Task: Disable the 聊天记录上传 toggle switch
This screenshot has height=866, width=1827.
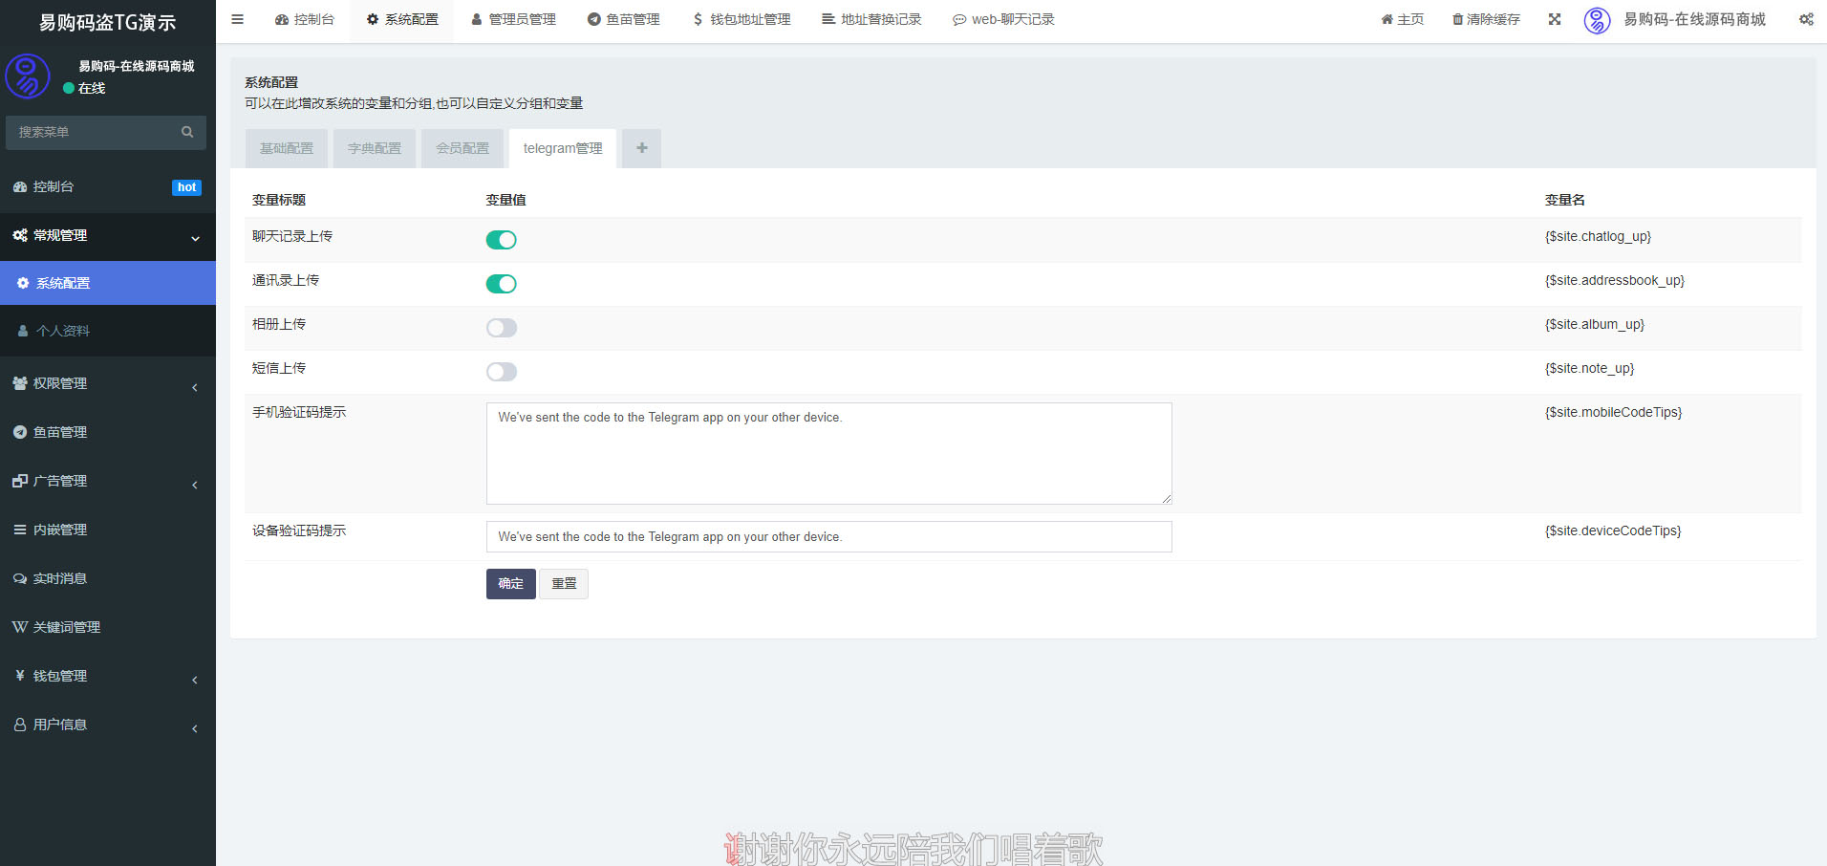Action: 501,240
